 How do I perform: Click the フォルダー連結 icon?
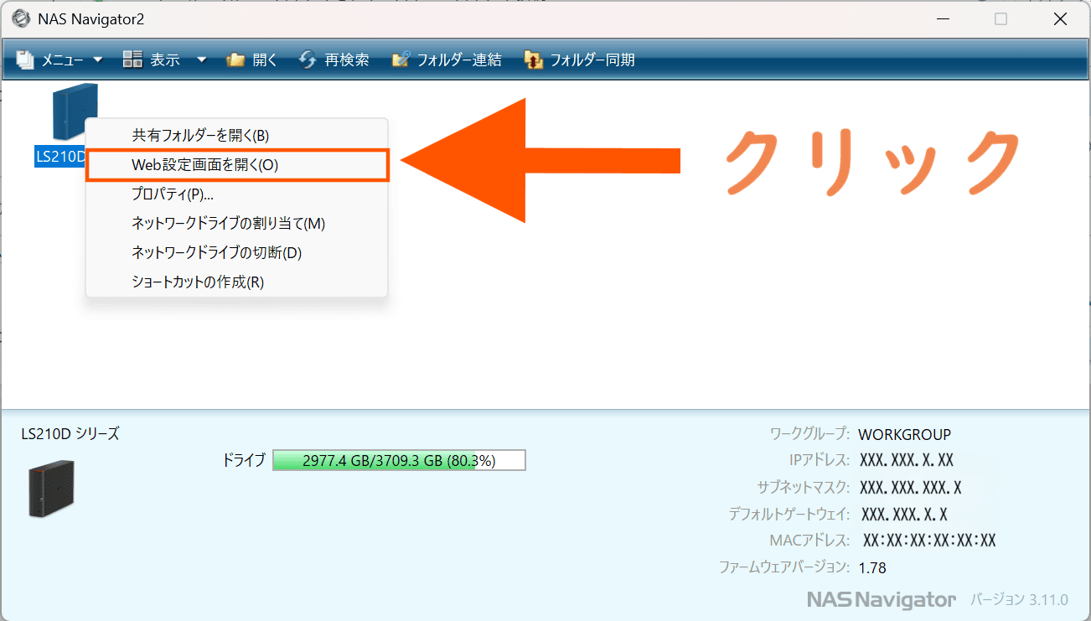(401, 60)
